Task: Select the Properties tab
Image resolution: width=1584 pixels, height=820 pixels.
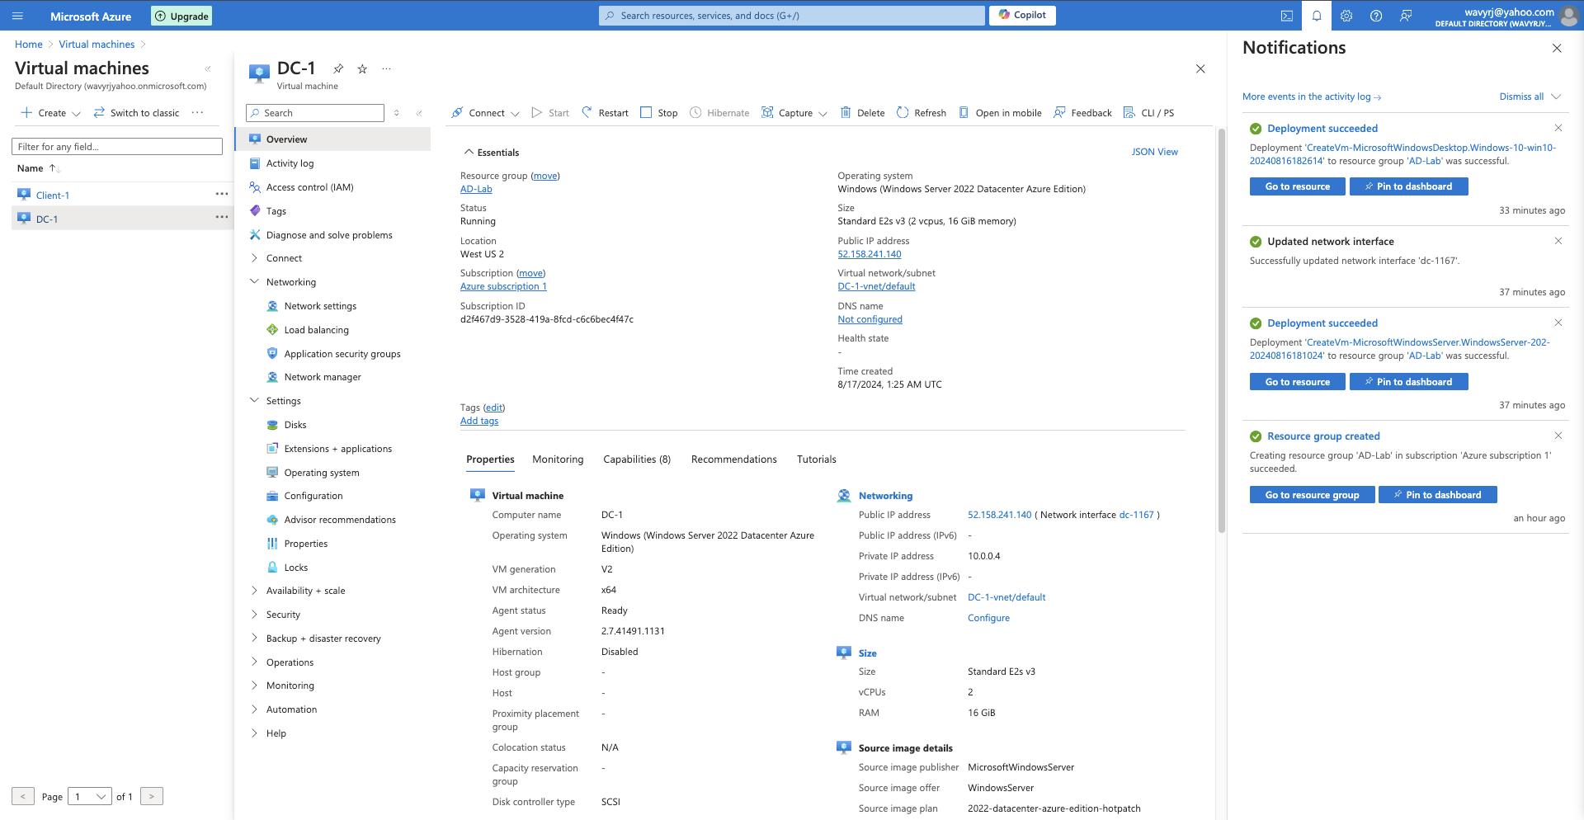Action: (x=490, y=459)
